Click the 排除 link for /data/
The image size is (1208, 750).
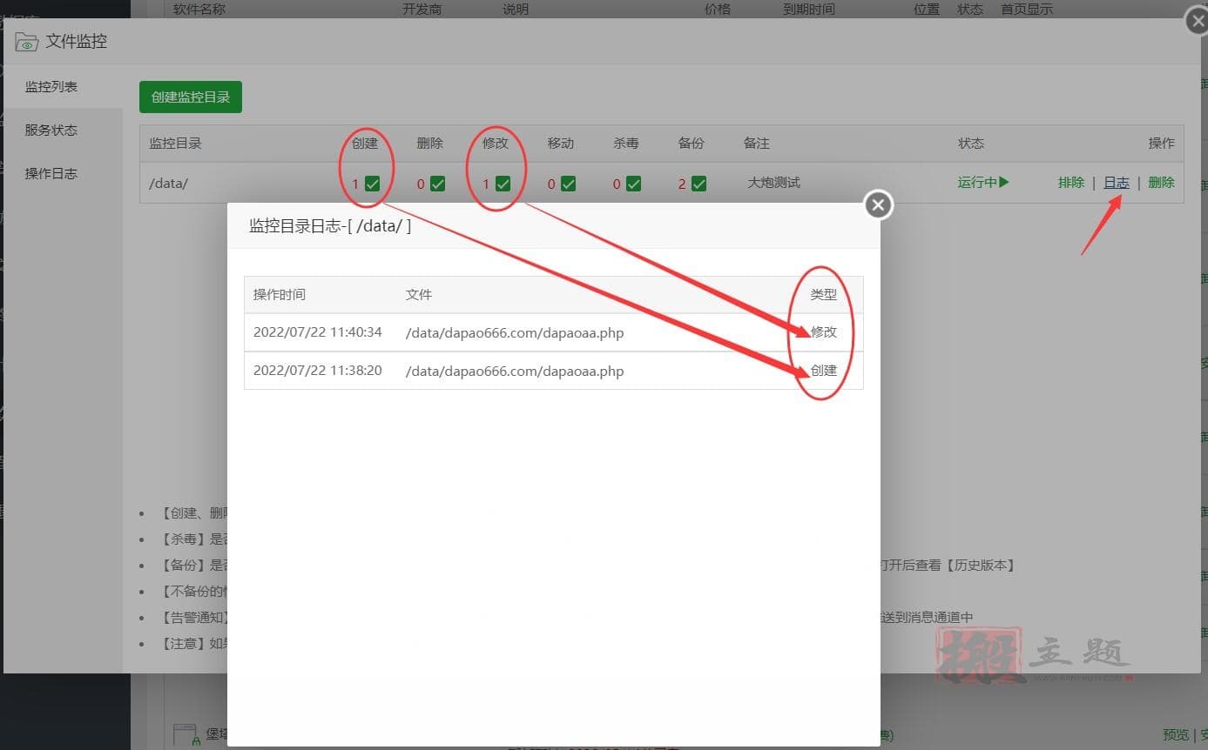[x=1071, y=183]
